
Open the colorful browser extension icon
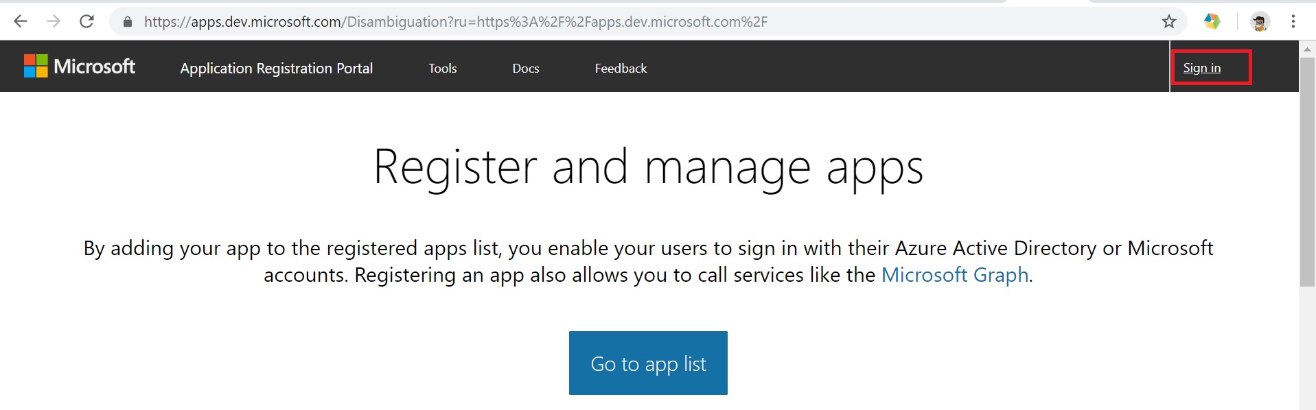(x=1212, y=21)
